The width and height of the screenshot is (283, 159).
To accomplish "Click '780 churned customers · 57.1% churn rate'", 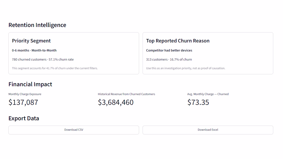I will click(x=43, y=60).
